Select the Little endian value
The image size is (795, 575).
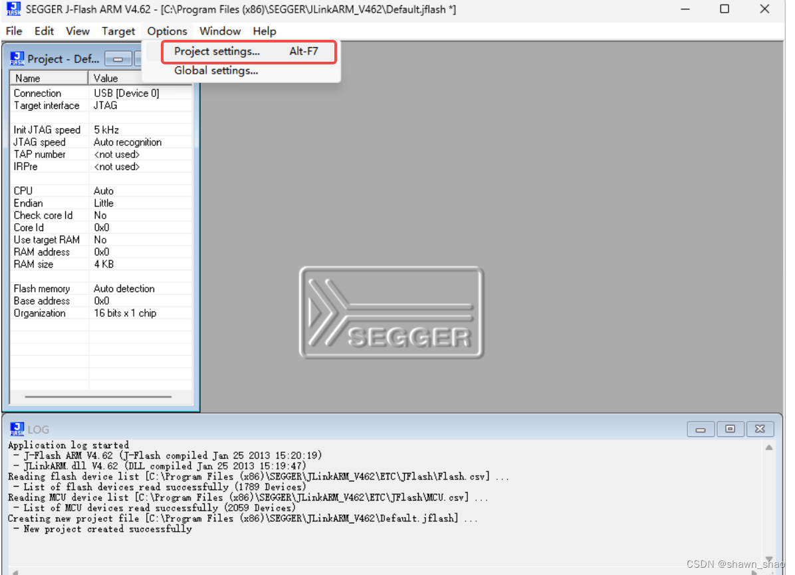click(x=104, y=203)
